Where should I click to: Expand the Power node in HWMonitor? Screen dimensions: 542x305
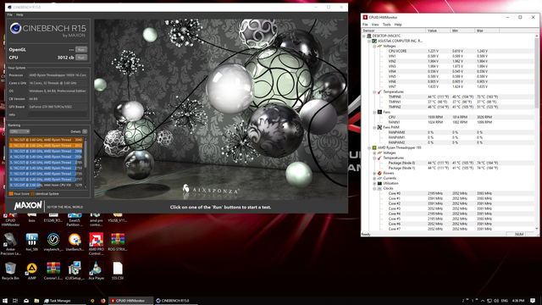coord(374,173)
